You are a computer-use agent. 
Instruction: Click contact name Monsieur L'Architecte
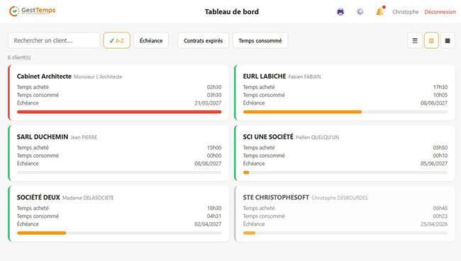pyautogui.click(x=98, y=77)
